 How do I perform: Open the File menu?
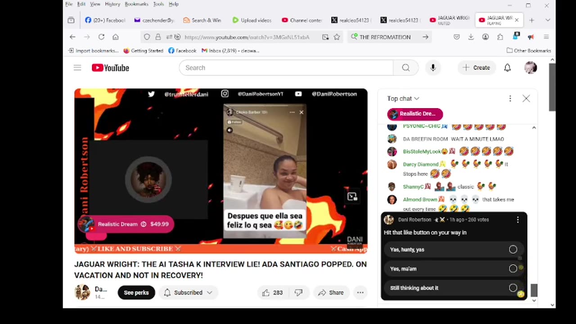coord(69,4)
